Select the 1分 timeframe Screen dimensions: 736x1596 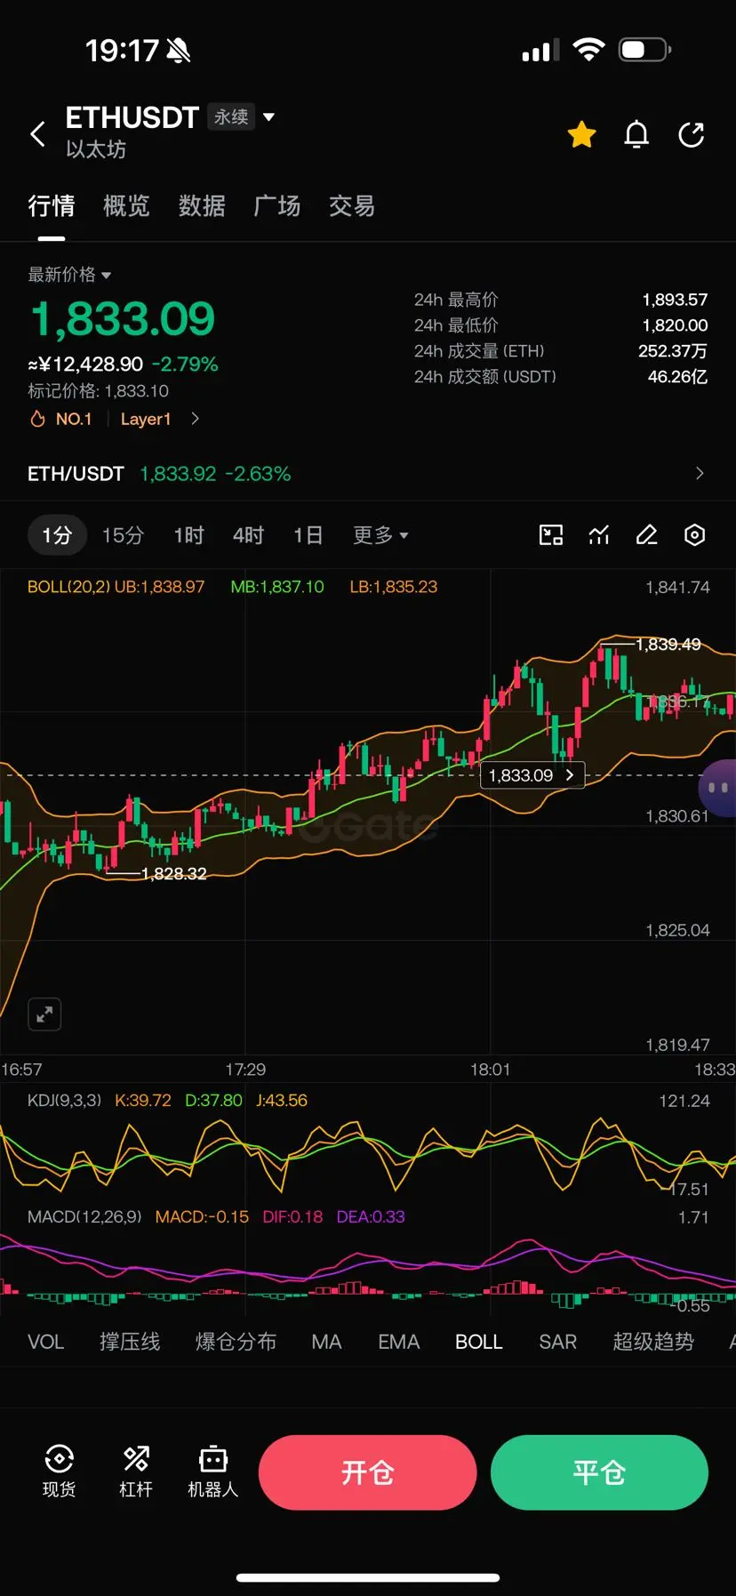click(57, 535)
